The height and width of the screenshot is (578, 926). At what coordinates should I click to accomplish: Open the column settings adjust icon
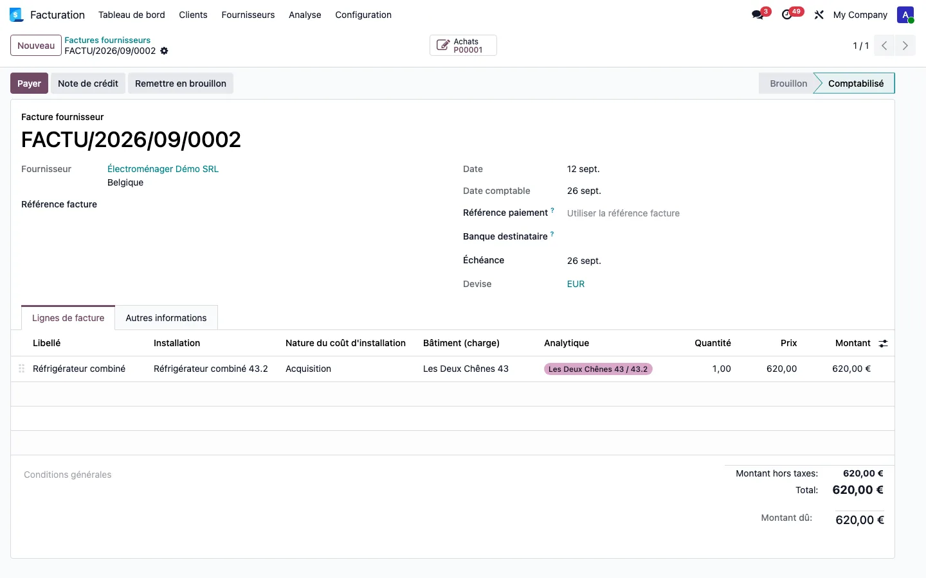883,344
